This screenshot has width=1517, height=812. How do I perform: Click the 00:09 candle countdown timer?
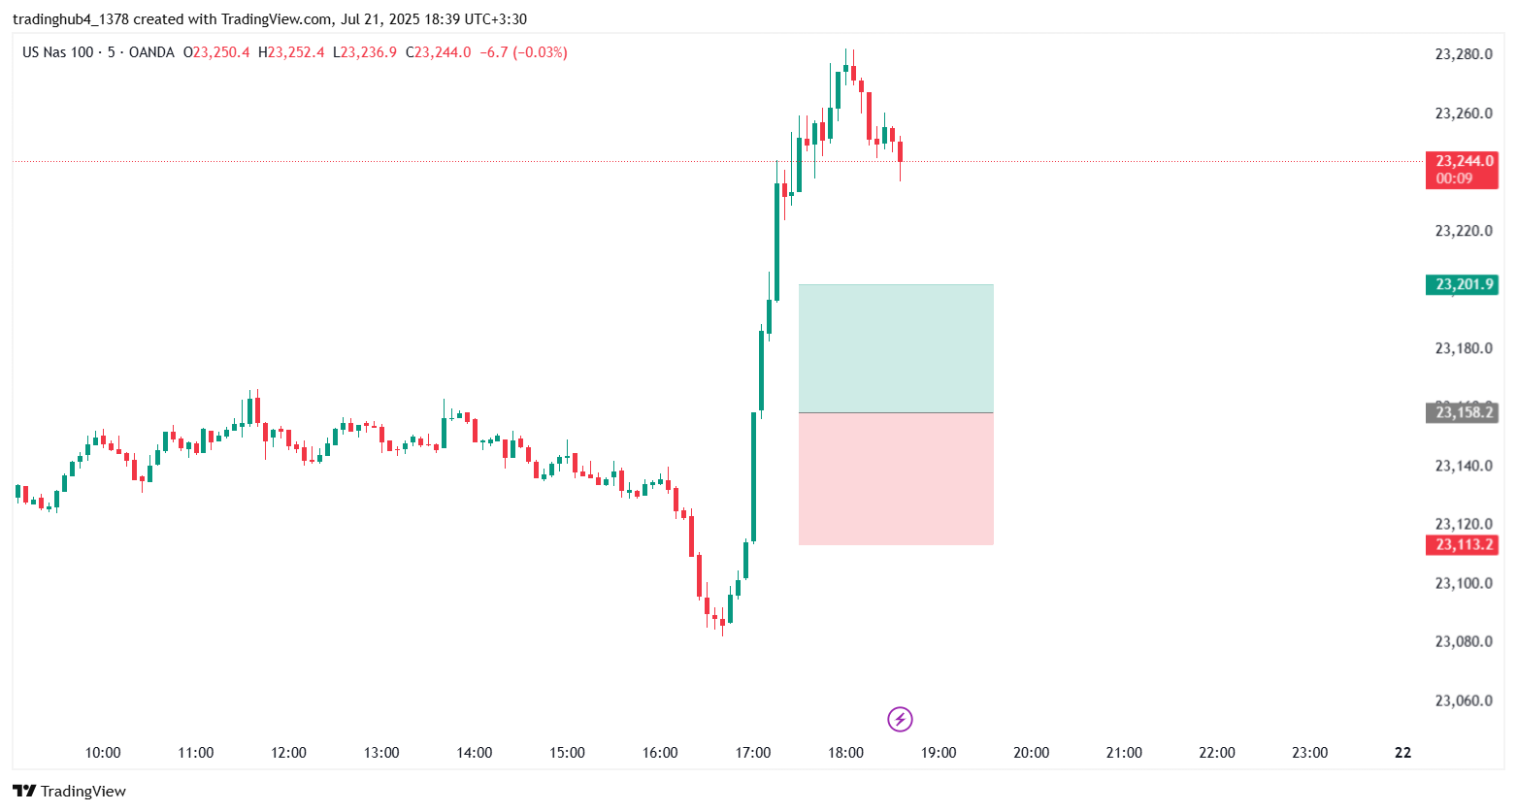pos(1454,179)
